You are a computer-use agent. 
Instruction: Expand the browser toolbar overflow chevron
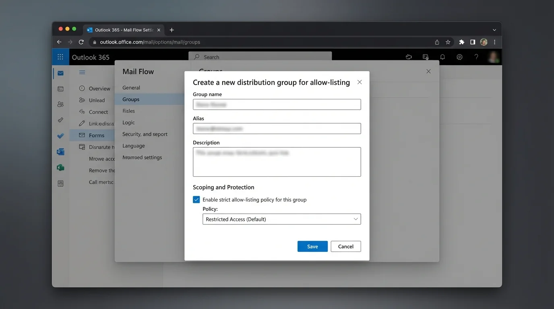pos(494,29)
